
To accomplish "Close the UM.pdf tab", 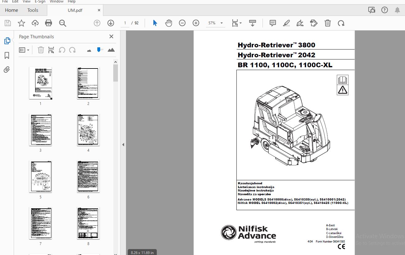I will point(99,10).
